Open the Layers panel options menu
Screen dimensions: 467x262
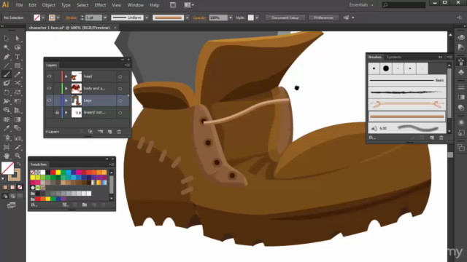[128, 65]
